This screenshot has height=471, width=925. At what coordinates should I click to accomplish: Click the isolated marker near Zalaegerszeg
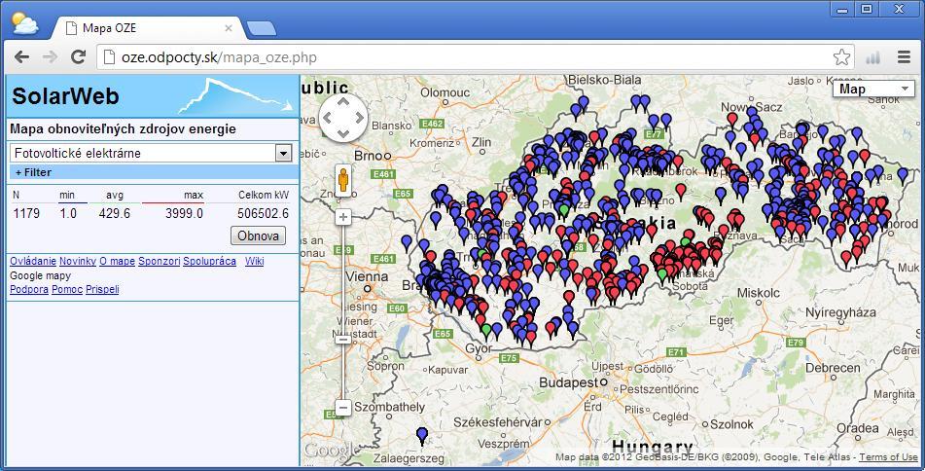422,435
